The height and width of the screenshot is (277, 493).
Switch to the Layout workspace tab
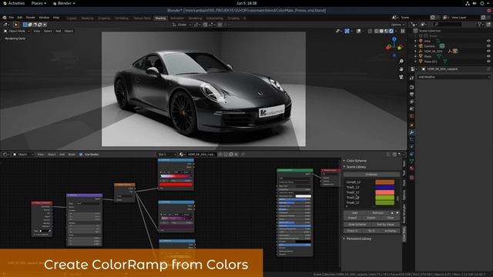click(72, 18)
